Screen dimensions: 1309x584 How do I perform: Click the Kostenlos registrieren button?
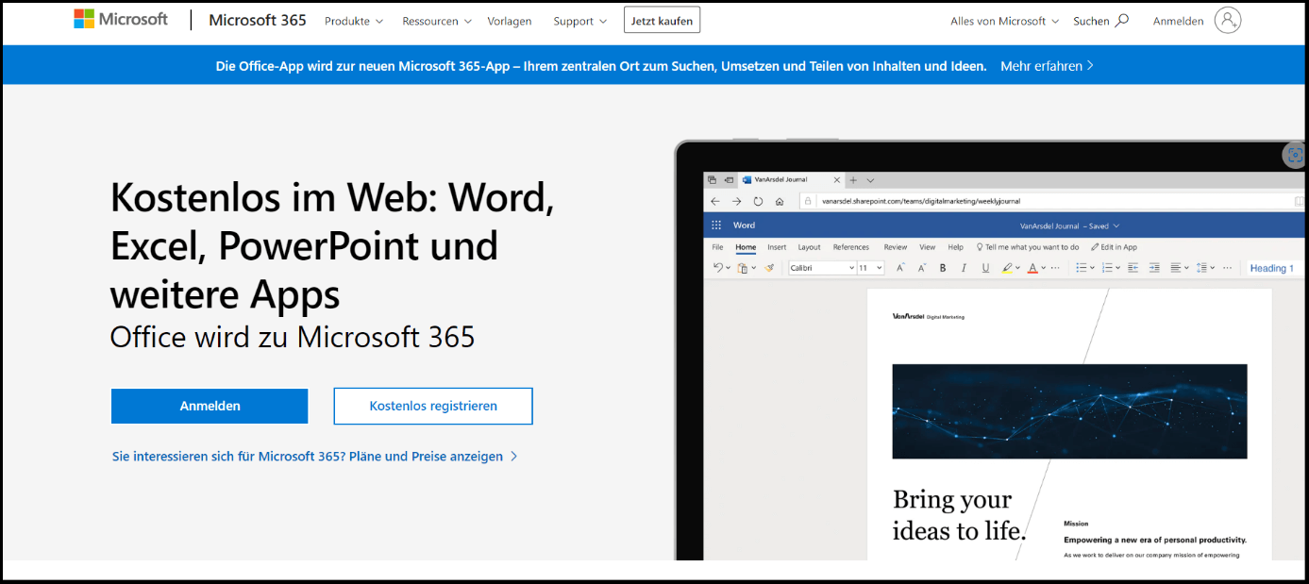point(433,406)
